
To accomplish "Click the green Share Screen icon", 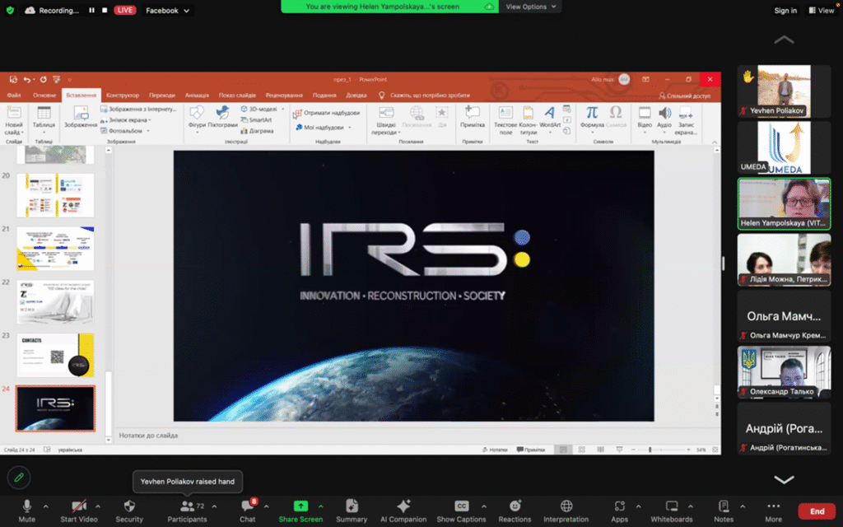I will point(300,506).
